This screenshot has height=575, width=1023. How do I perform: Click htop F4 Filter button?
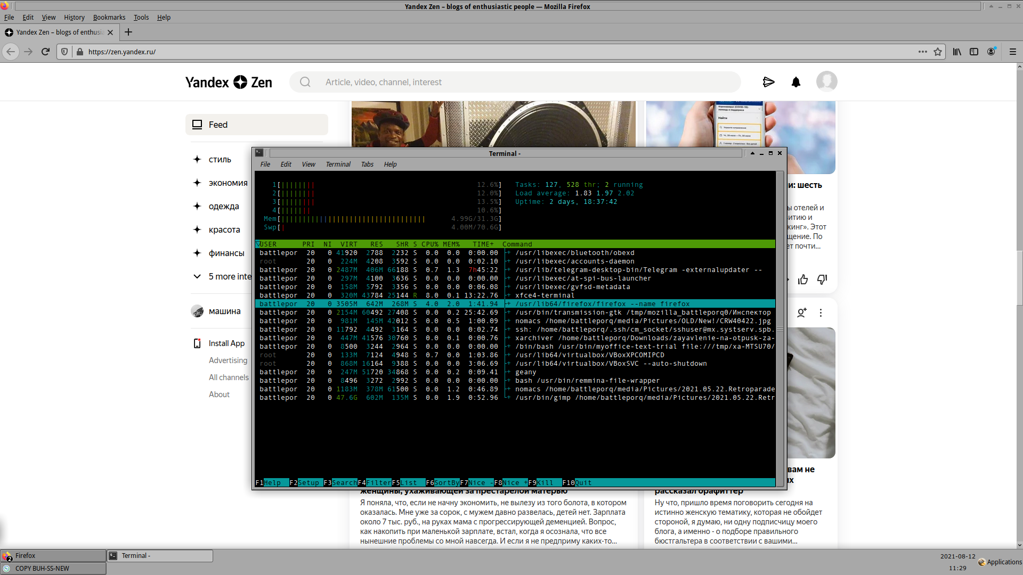coord(375,483)
